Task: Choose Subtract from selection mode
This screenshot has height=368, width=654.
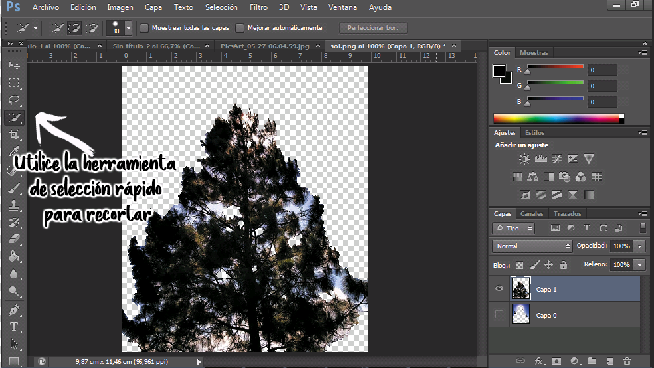Action: pyautogui.click(x=92, y=28)
